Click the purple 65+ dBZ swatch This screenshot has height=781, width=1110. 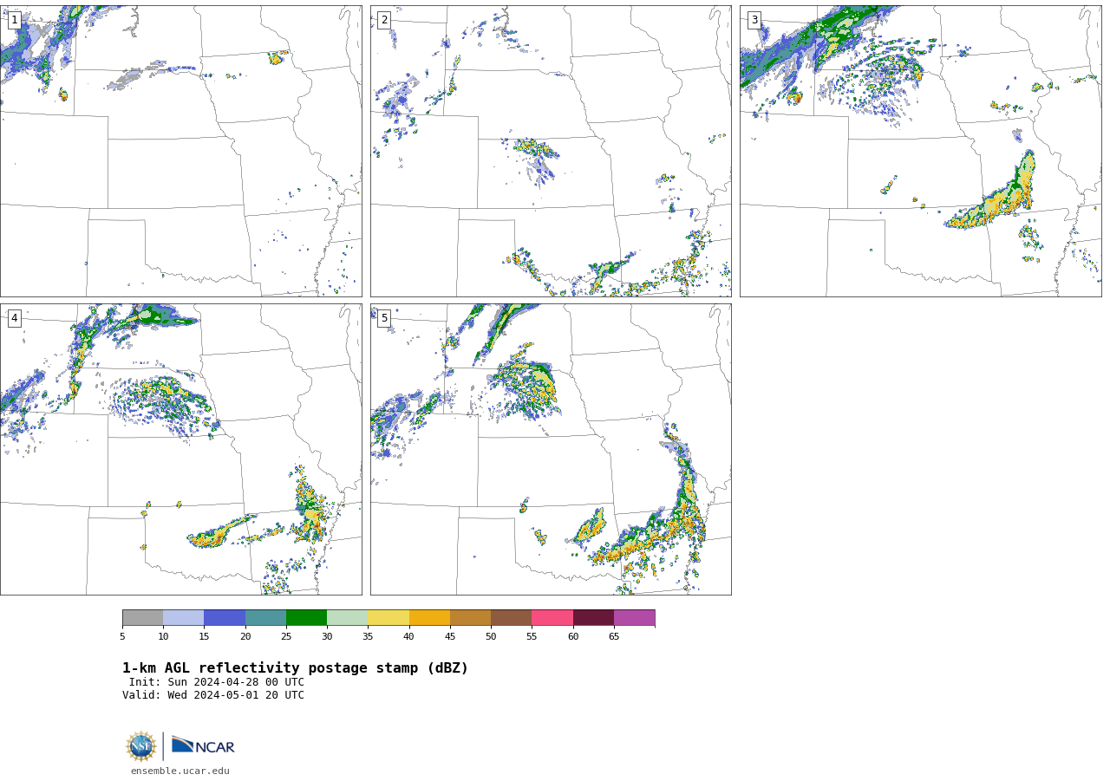(634, 617)
